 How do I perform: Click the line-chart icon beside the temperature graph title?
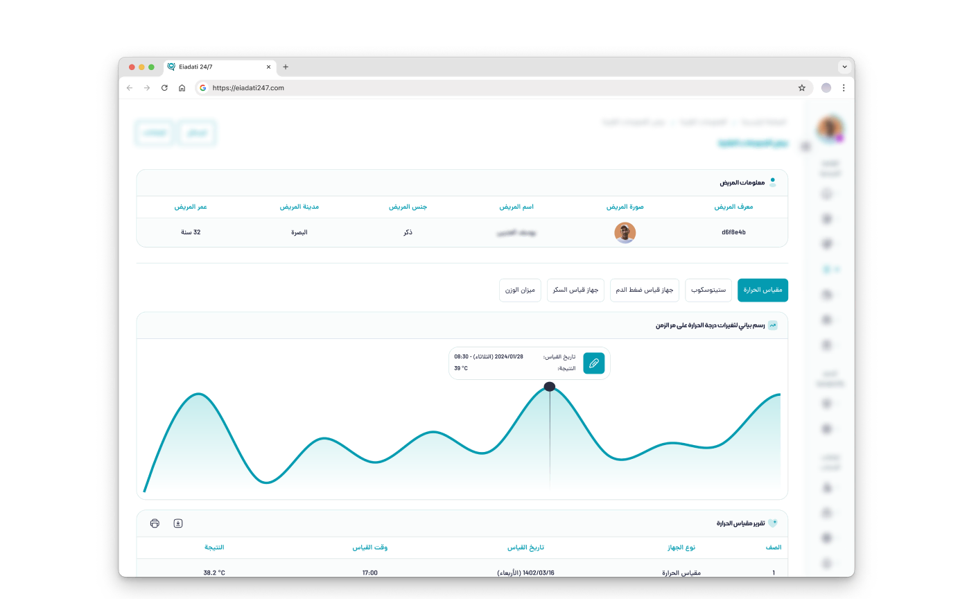(773, 324)
